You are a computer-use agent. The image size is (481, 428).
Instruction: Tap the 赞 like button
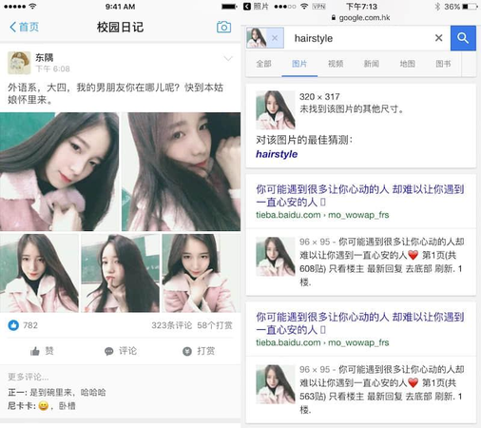point(42,351)
